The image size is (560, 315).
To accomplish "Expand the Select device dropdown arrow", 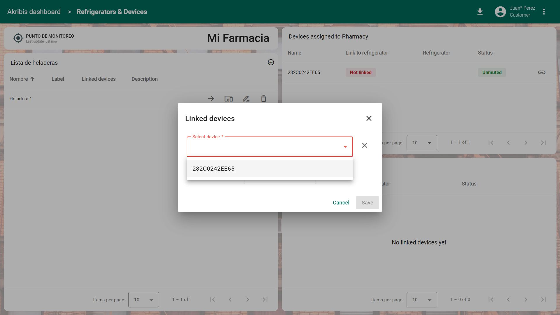I will [x=345, y=147].
